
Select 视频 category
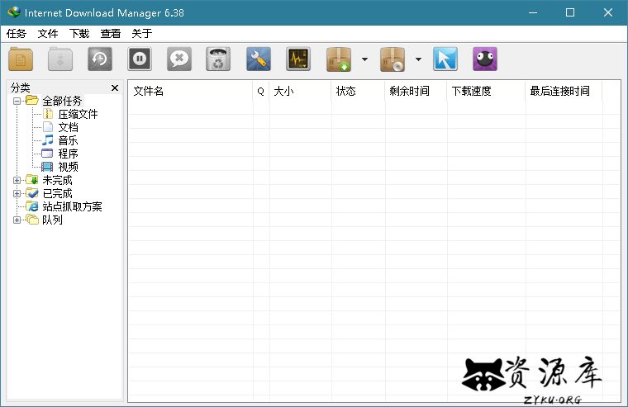[x=68, y=167]
